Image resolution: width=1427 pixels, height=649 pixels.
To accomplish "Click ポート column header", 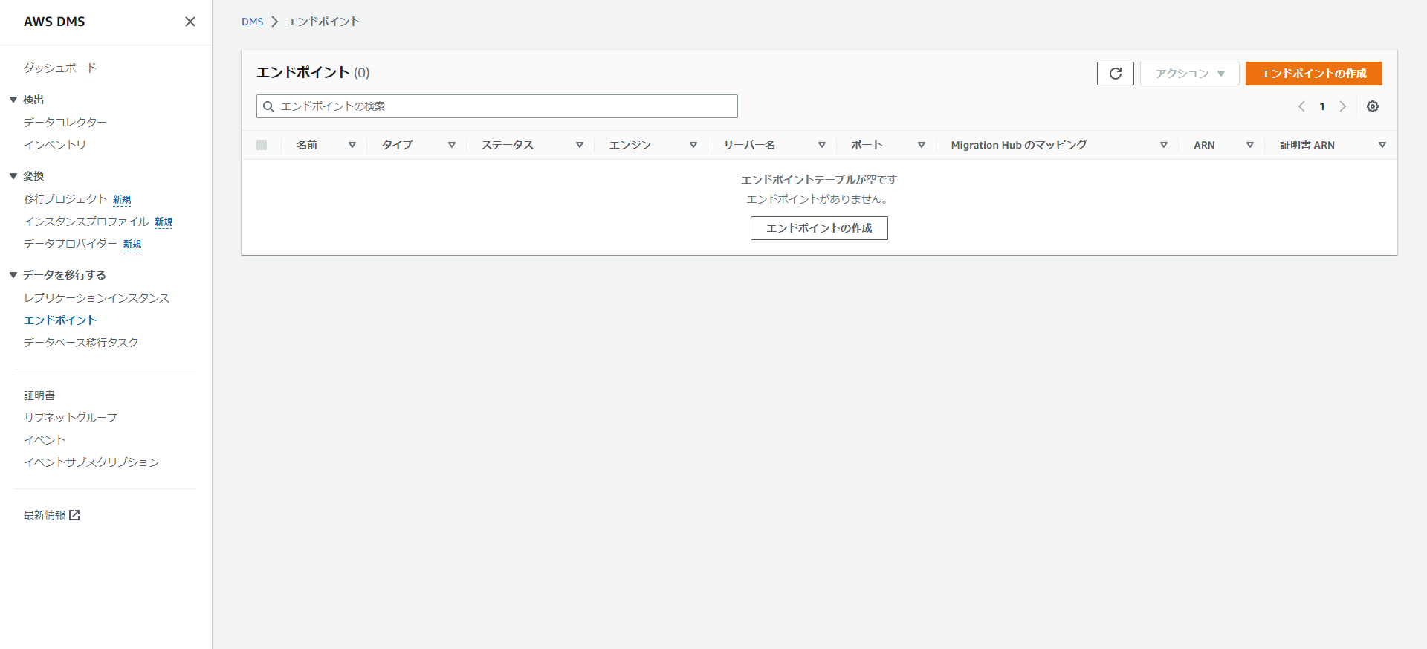I will [867, 145].
